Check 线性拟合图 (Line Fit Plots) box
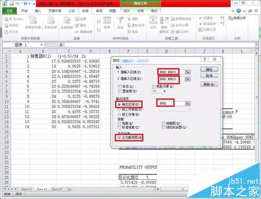The height and width of the screenshot is (199, 261). click(163, 128)
